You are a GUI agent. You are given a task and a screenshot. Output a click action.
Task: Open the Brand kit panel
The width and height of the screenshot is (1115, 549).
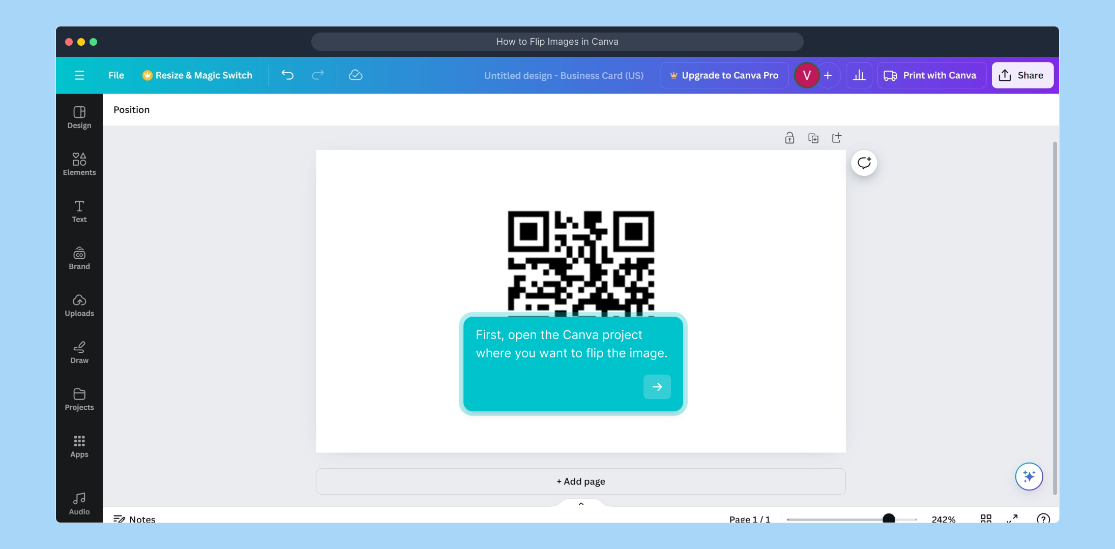tap(79, 258)
